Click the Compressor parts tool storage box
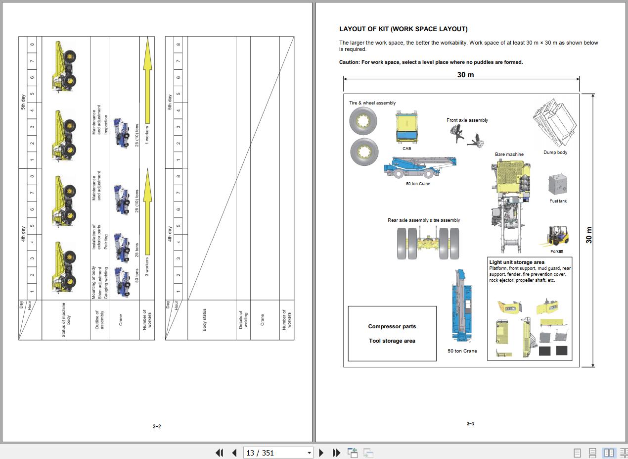 [x=392, y=333]
